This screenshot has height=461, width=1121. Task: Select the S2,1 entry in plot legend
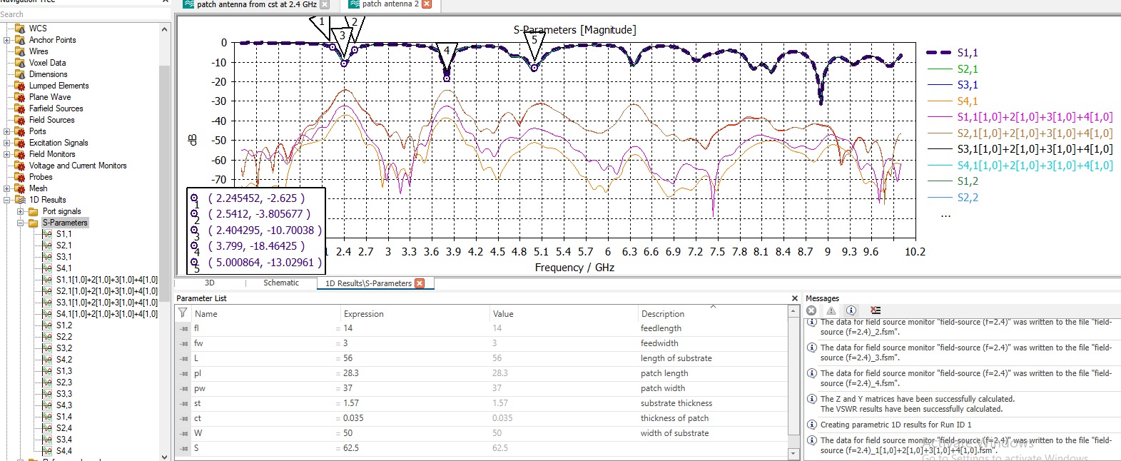coord(967,69)
